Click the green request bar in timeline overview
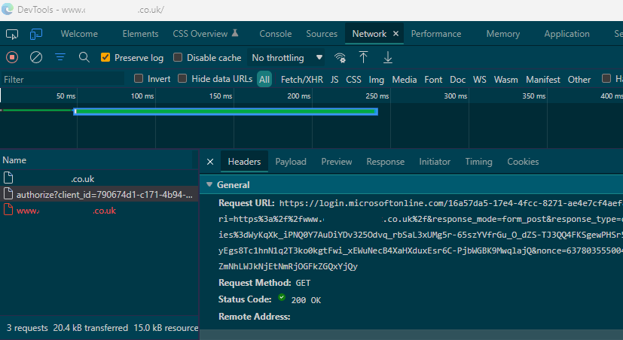 point(226,111)
